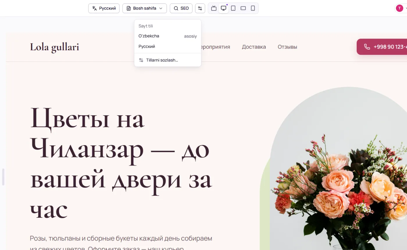Open the Русский language selector button
This screenshot has height=250, width=407.
point(104,8)
